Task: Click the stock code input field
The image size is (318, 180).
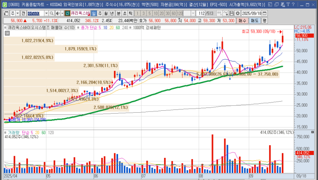Action: (x=36, y=13)
